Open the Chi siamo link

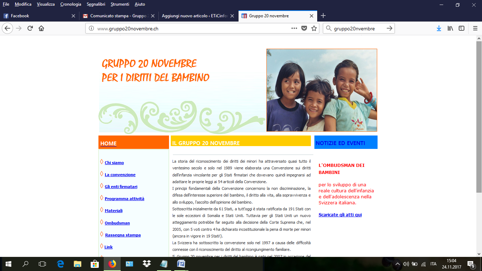114,163
